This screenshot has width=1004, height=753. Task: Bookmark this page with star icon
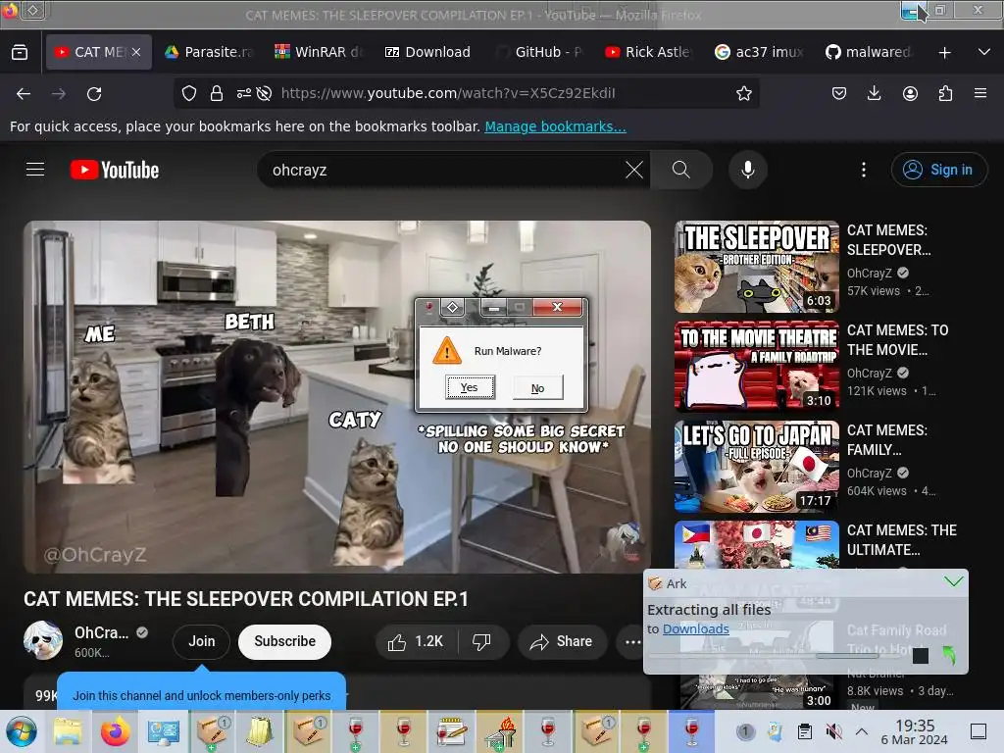click(743, 93)
